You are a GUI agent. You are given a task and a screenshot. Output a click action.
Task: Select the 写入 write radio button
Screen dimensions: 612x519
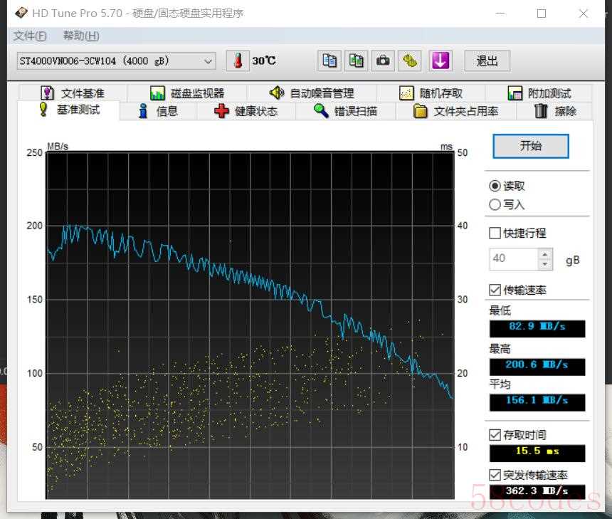pos(495,204)
